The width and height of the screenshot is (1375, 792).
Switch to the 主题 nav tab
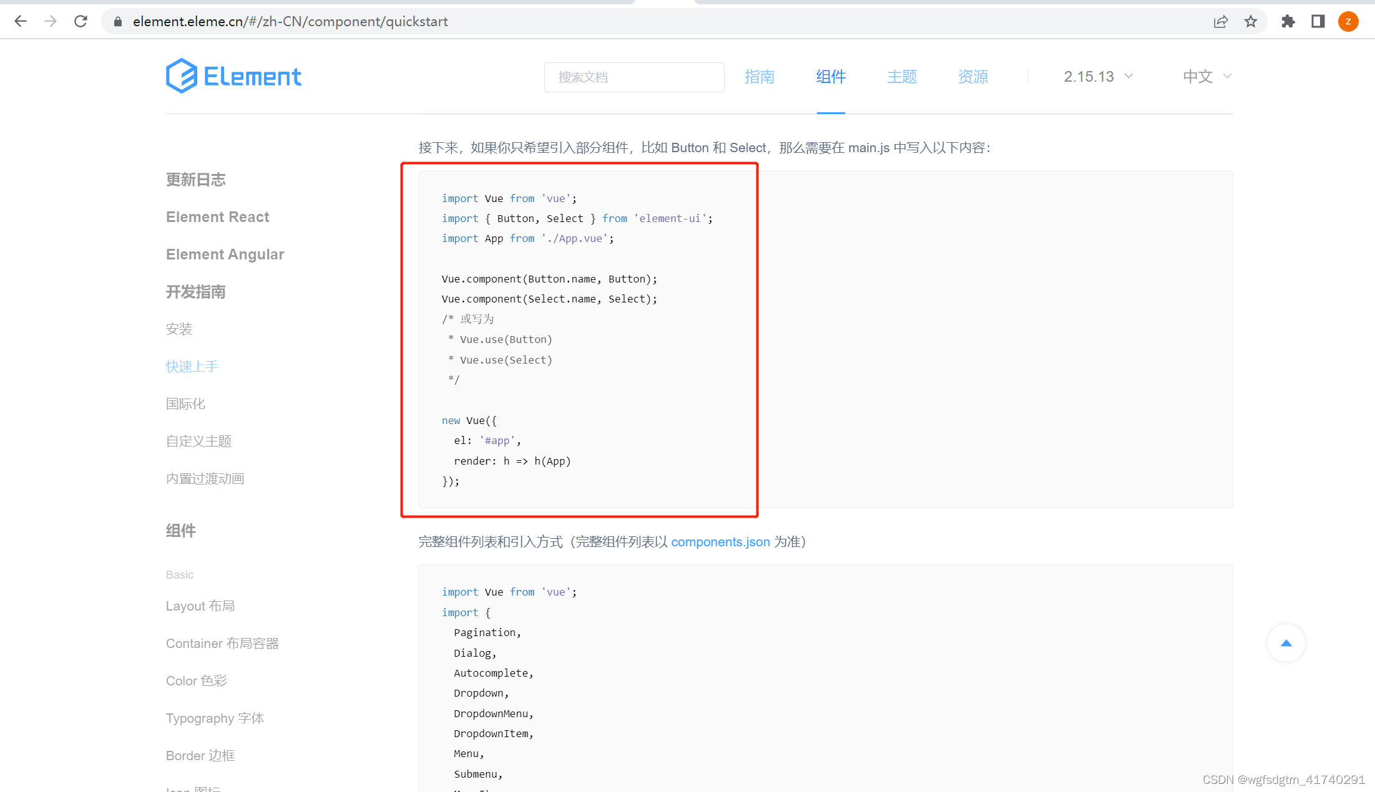coord(902,76)
